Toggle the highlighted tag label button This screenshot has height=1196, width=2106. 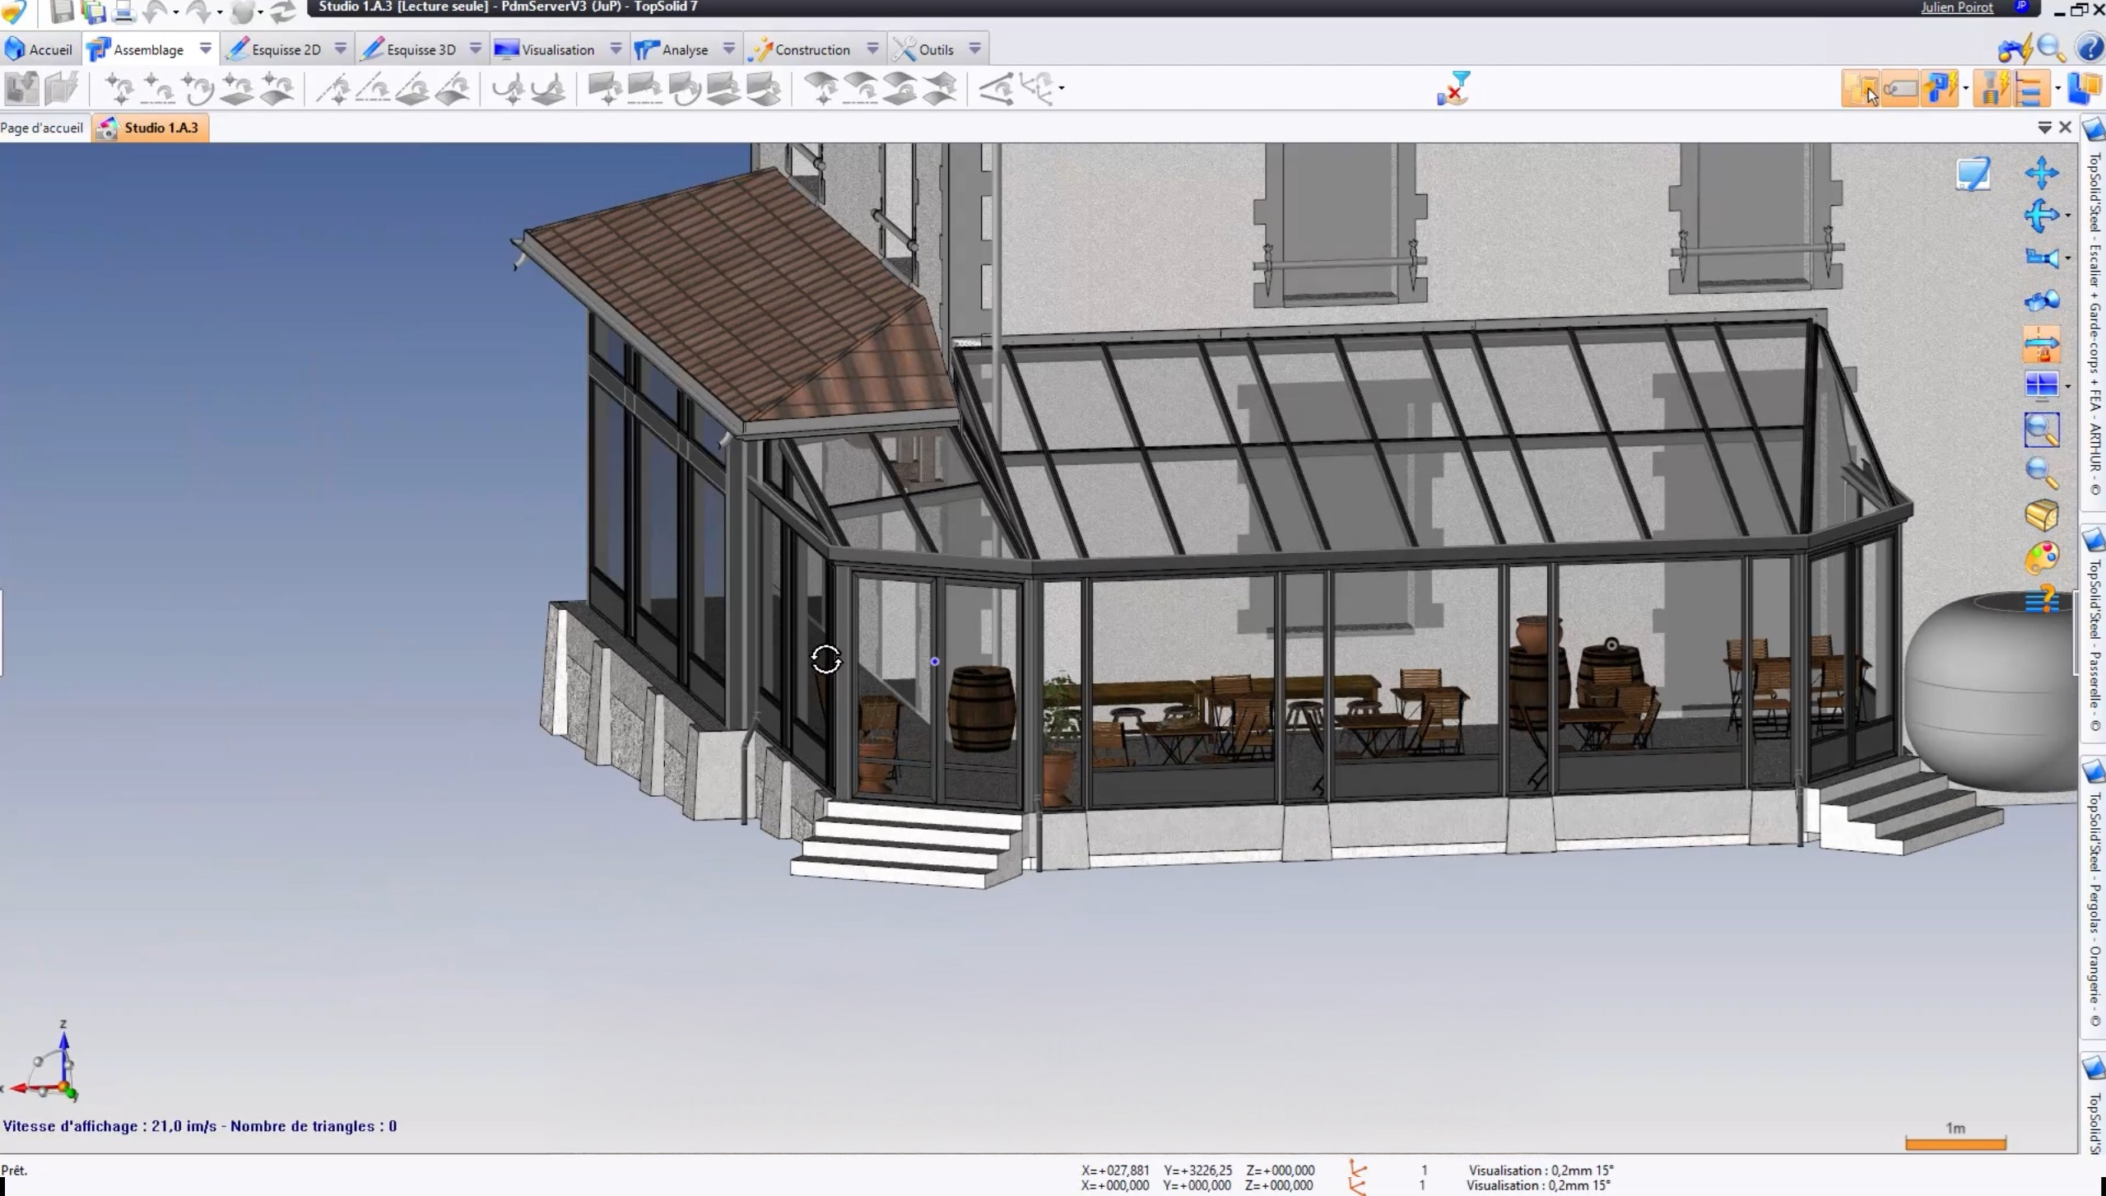click(x=1899, y=89)
